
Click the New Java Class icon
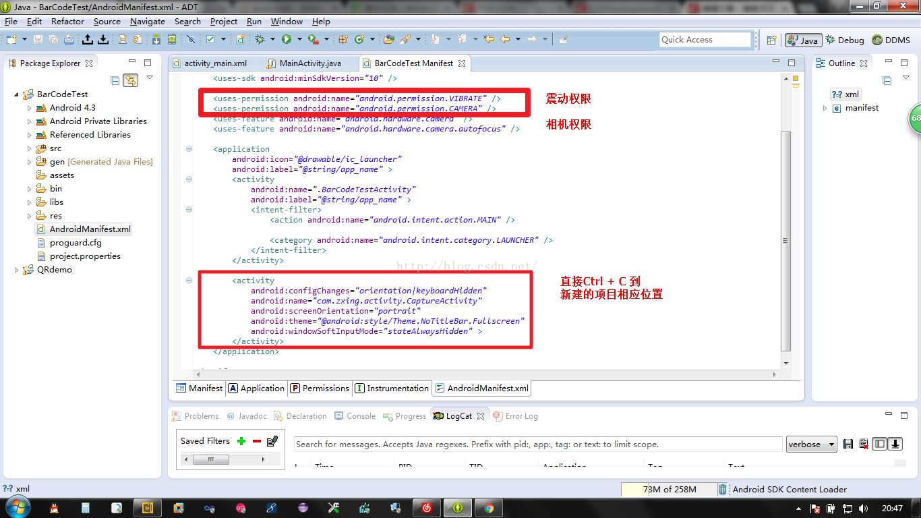pos(359,40)
